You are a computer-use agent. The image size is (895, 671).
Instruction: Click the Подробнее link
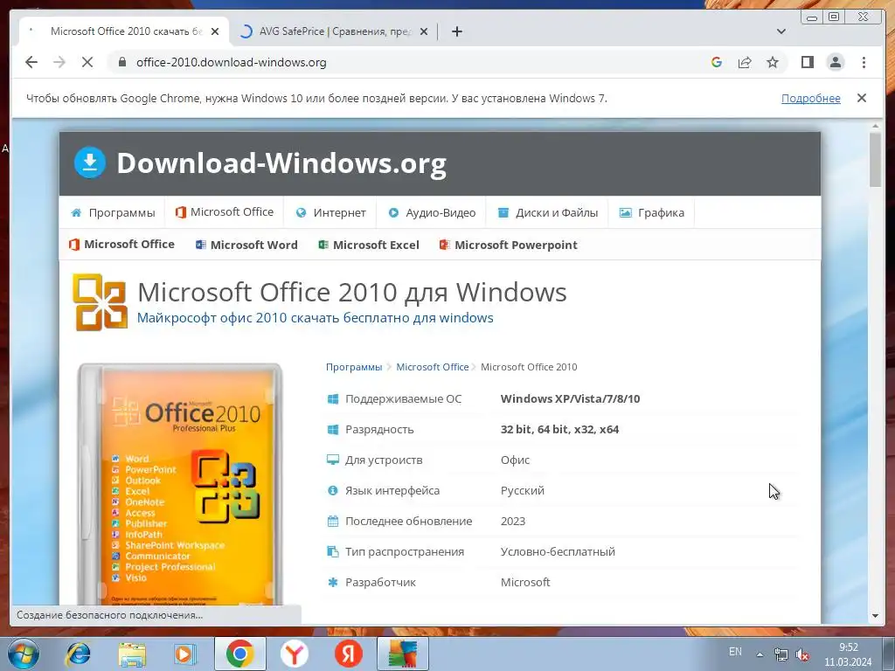(x=810, y=98)
